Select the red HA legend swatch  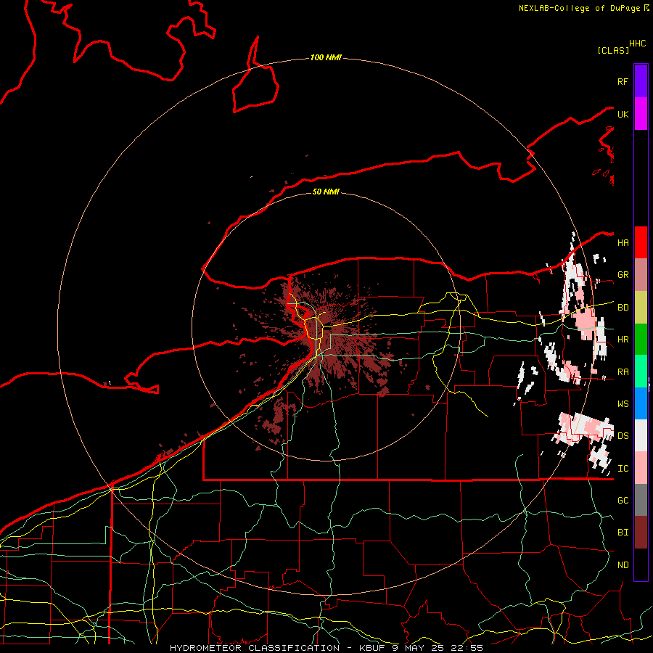(x=641, y=242)
